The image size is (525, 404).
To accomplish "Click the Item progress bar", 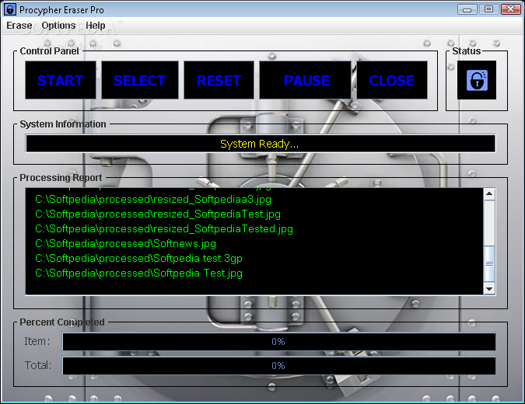I will [x=278, y=342].
